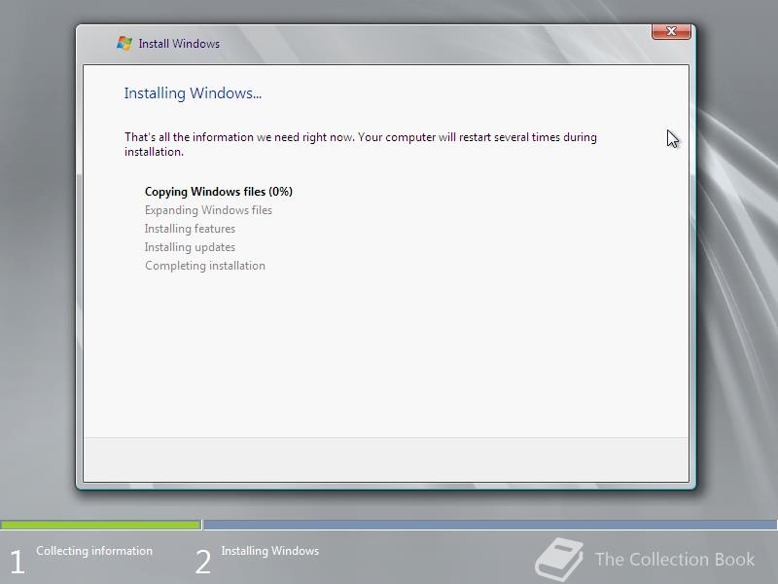Click the 'Expanding Windows files' step
This screenshot has height=584, width=778.
(208, 210)
